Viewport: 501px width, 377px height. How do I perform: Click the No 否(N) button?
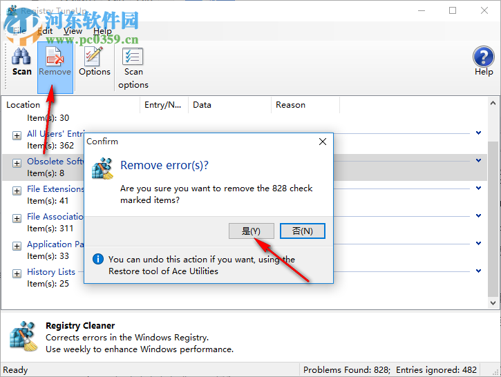tap(302, 231)
